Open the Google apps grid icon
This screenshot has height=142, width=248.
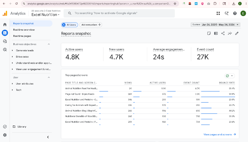click(218, 13)
